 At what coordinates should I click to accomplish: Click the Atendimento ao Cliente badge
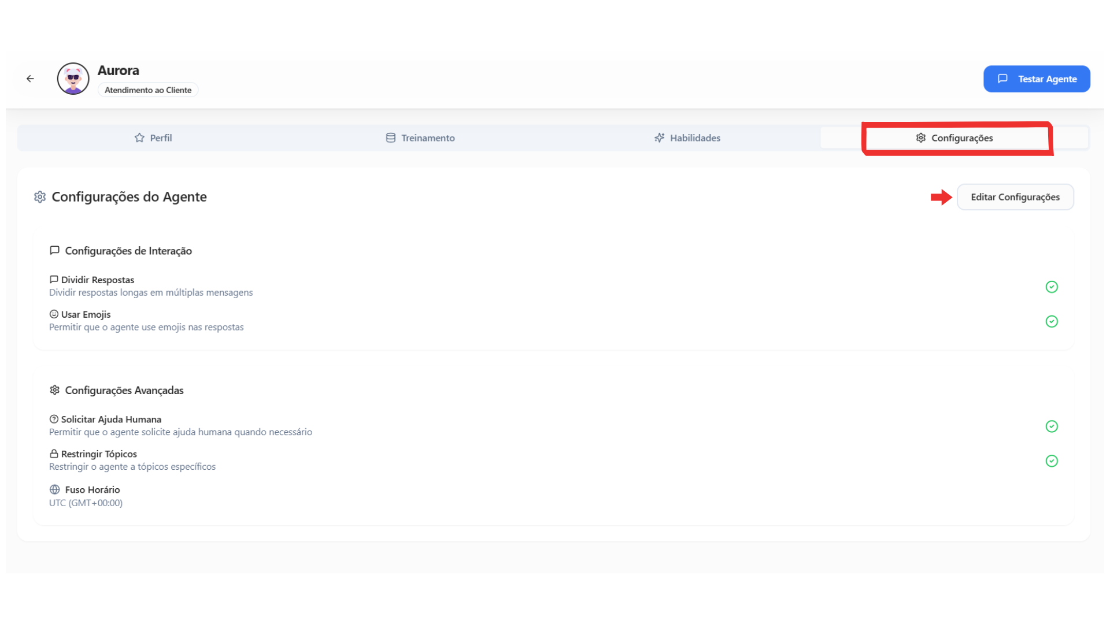tap(148, 90)
